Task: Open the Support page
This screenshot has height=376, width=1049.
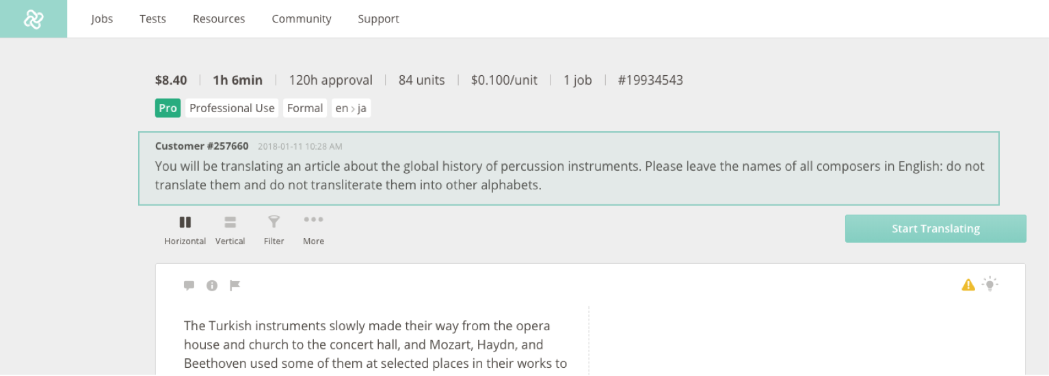Action: coord(378,19)
